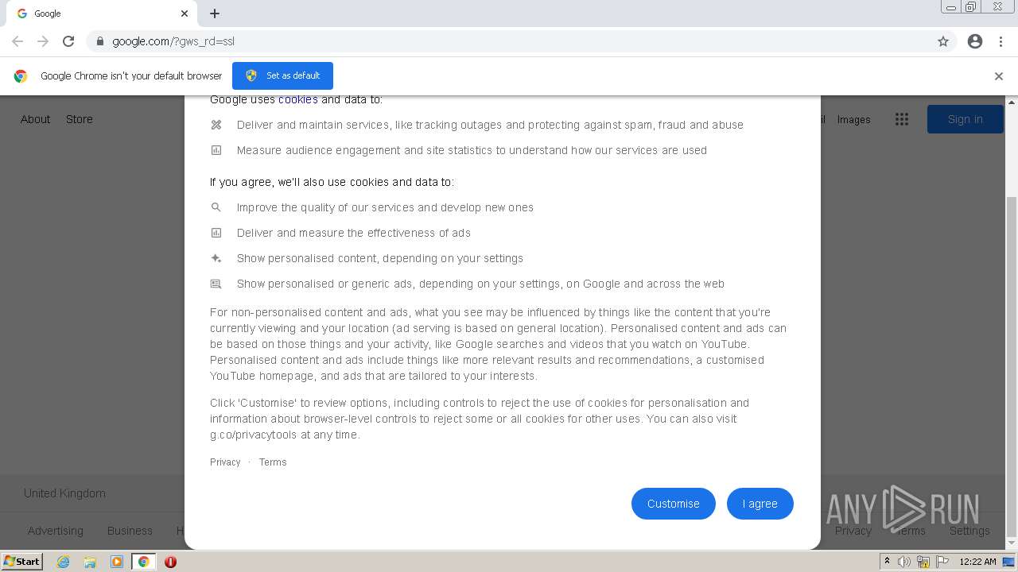This screenshot has height=572, width=1018.
Task: Open the Windows Start menu
Action: tap(22, 562)
